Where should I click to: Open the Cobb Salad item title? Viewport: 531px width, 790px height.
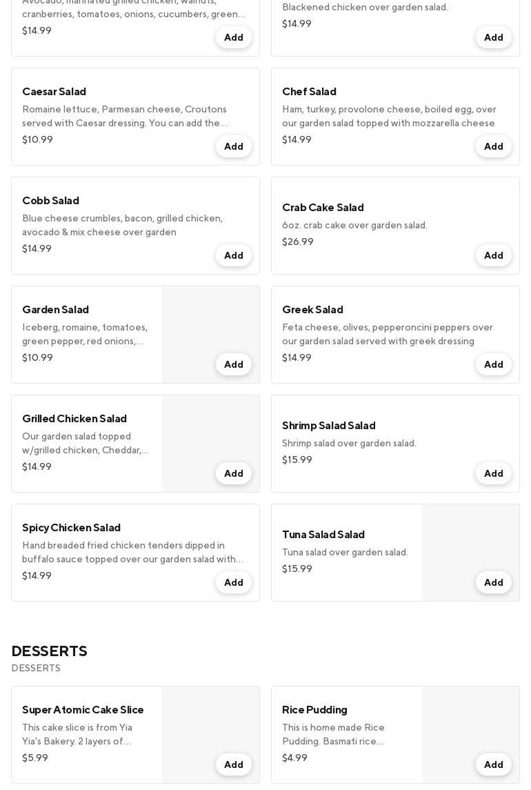pos(50,200)
